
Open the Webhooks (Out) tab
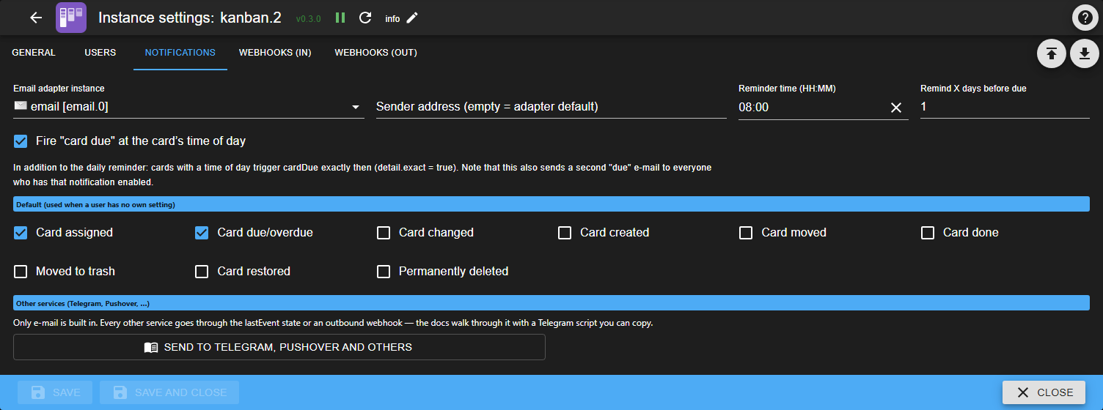click(x=376, y=53)
